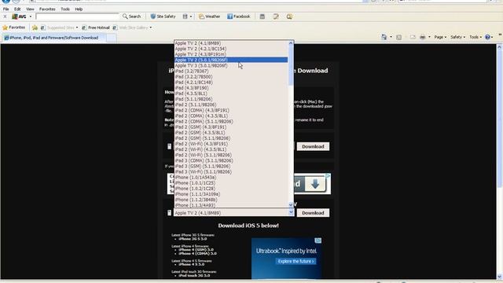Click the Feeds icon in command bar
Screen dimensions: 503x283
pyautogui.click(x=398, y=37)
